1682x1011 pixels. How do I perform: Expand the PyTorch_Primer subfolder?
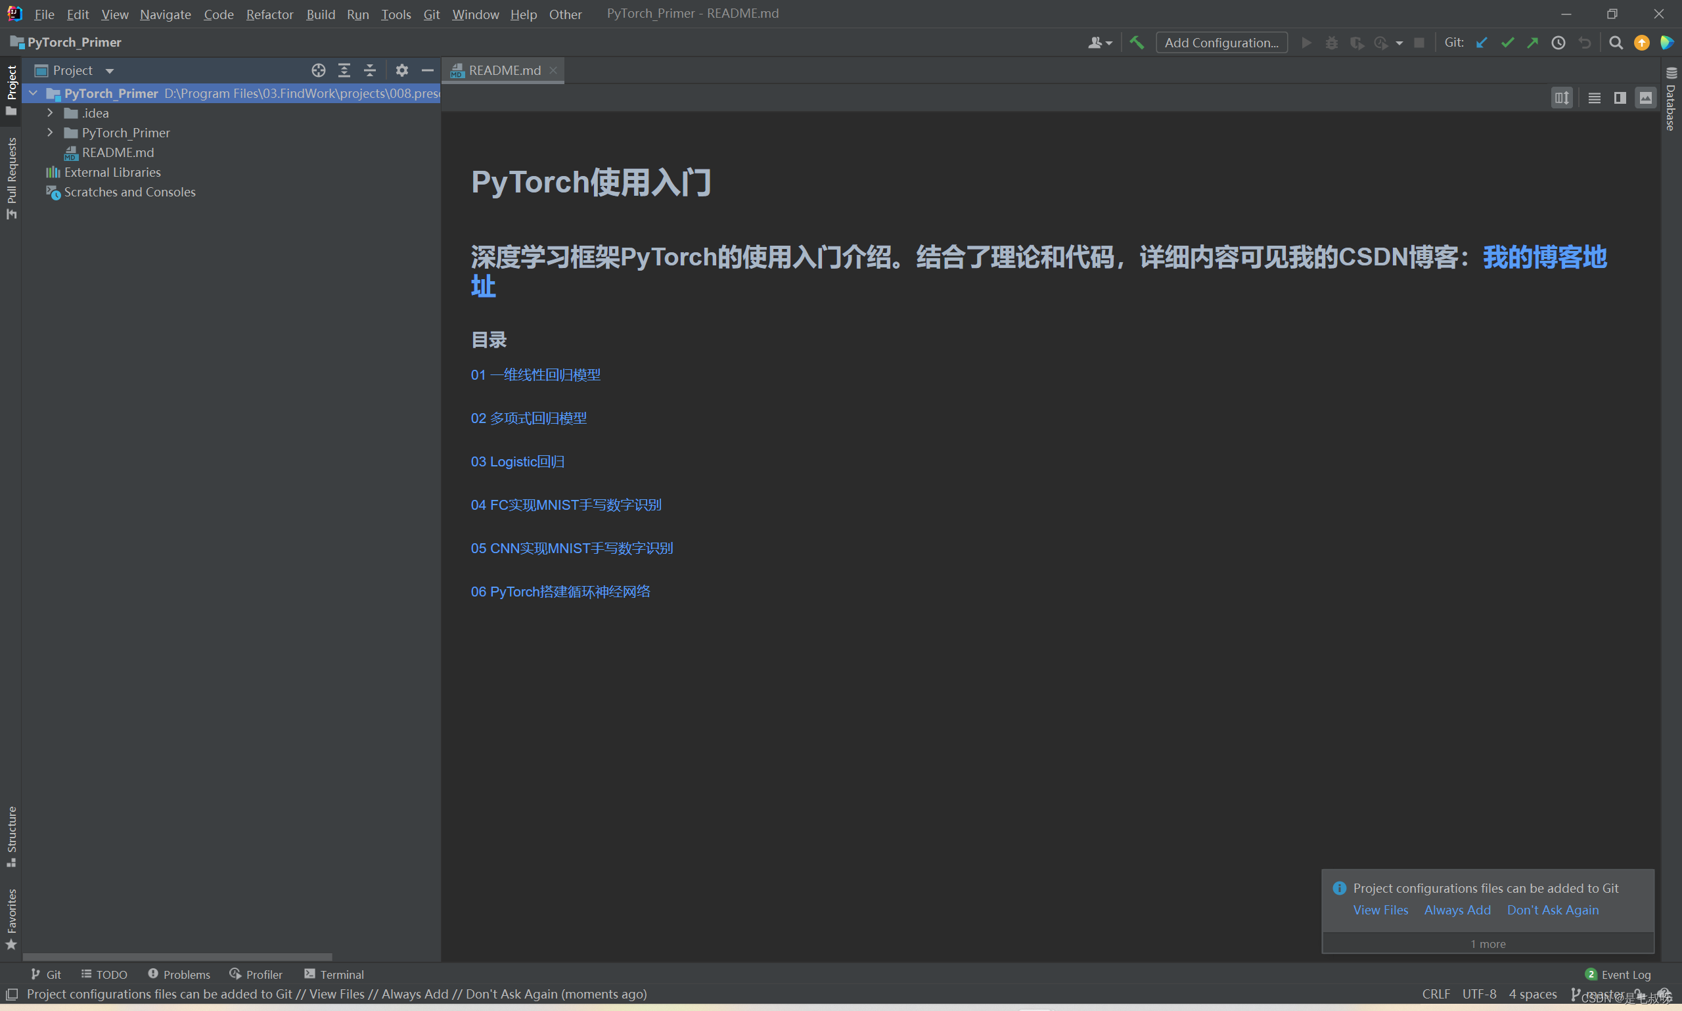50,132
